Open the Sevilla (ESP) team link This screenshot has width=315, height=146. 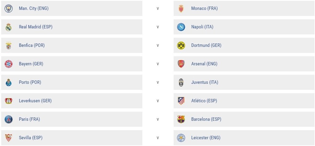31,138
